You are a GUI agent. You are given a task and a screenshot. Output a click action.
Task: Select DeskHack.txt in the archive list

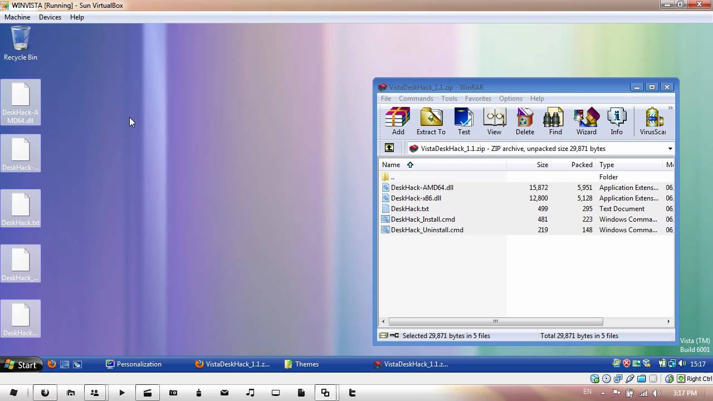pyautogui.click(x=526, y=209)
